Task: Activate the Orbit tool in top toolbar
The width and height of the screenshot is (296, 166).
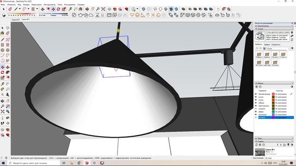Action: point(87,9)
